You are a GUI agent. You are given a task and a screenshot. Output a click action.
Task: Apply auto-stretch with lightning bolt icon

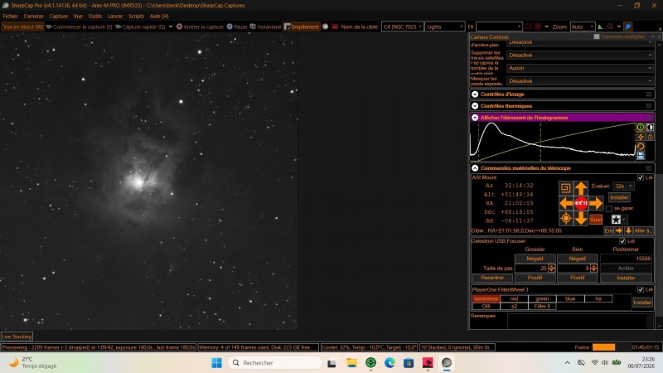point(641,137)
